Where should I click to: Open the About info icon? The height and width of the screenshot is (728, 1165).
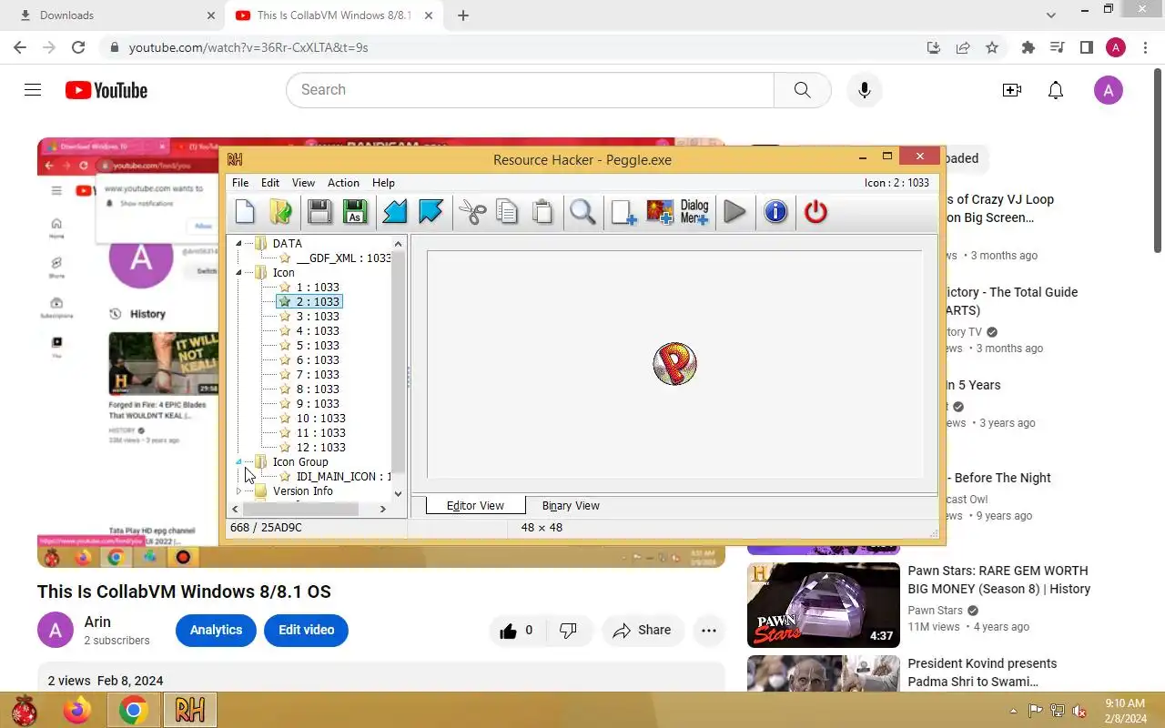tap(775, 212)
